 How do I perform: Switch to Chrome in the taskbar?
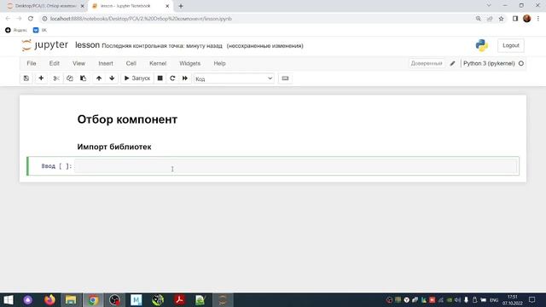coord(93,300)
